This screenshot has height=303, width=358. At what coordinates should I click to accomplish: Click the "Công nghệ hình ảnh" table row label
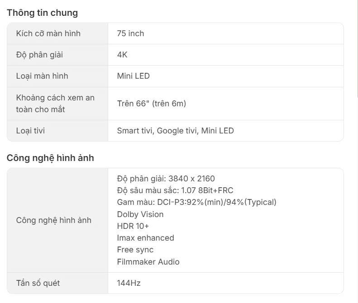(x=53, y=220)
